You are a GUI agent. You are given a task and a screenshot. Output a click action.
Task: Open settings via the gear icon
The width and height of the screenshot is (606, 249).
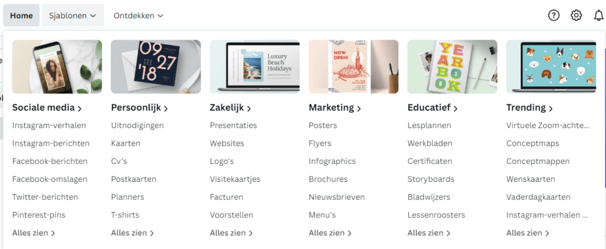[x=576, y=15]
